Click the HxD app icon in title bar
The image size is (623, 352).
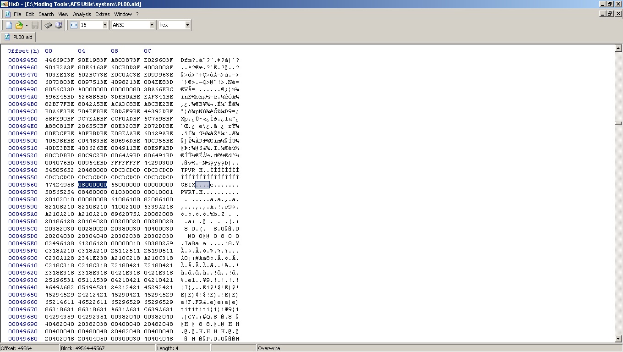[x=4, y=4]
